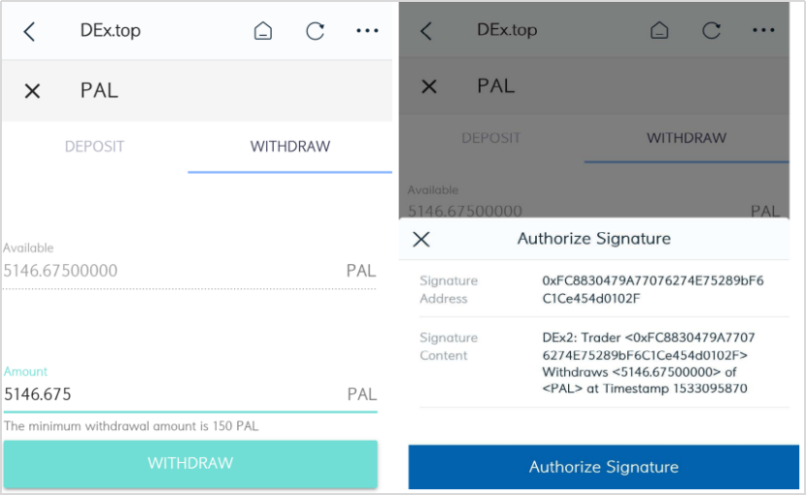Go back using left screen arrow
The image size is (806, 495).
coord(29,31)
